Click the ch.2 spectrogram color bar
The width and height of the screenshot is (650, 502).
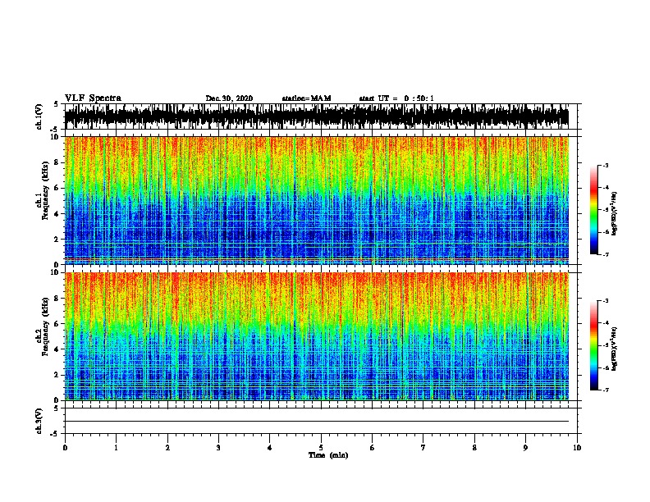click(594, 345)
